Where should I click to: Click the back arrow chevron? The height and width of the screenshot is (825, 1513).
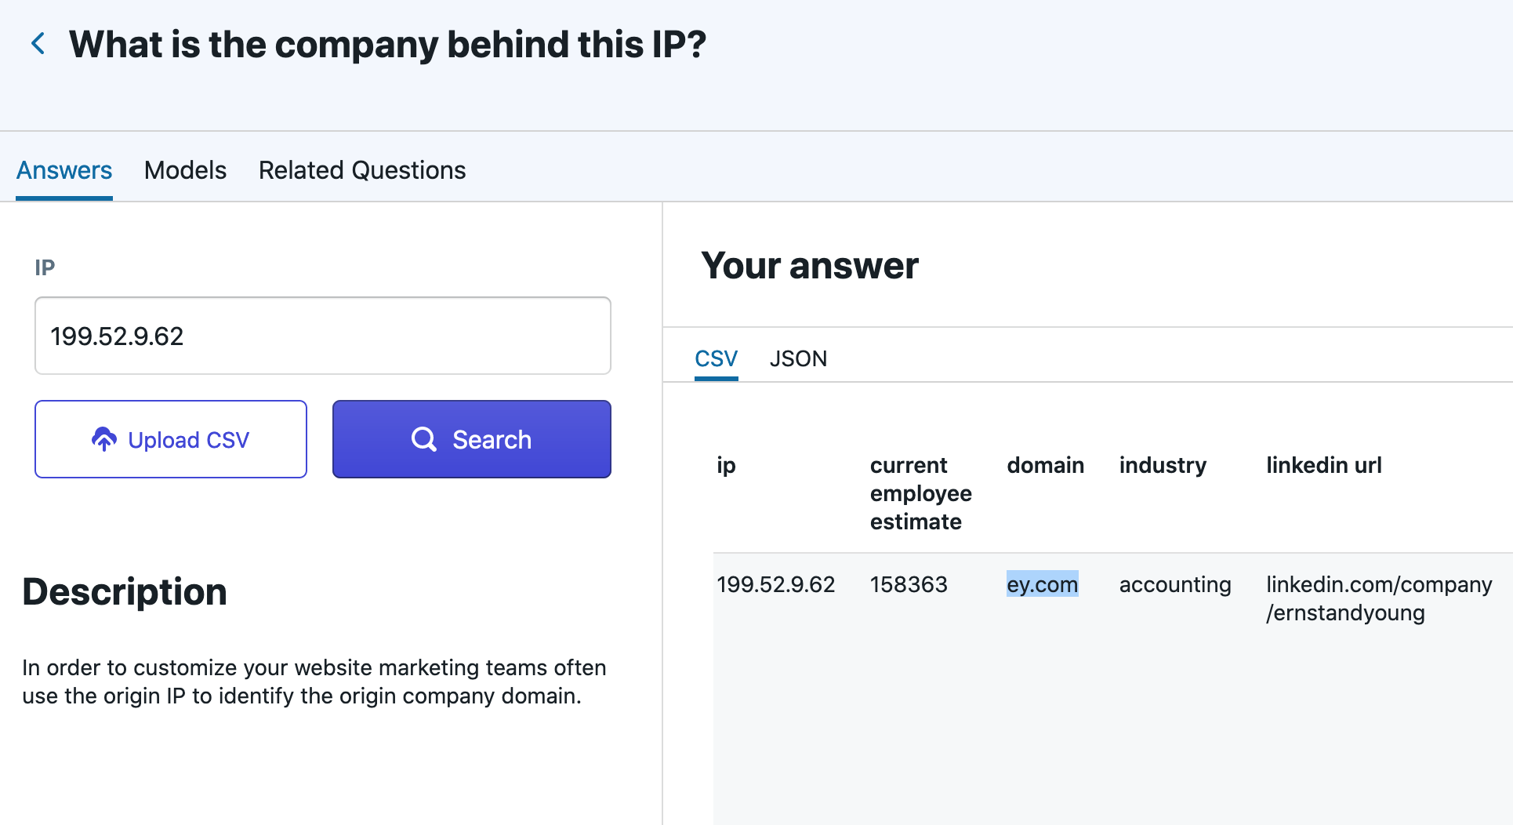pyautogui.click(x=38, y=44)
